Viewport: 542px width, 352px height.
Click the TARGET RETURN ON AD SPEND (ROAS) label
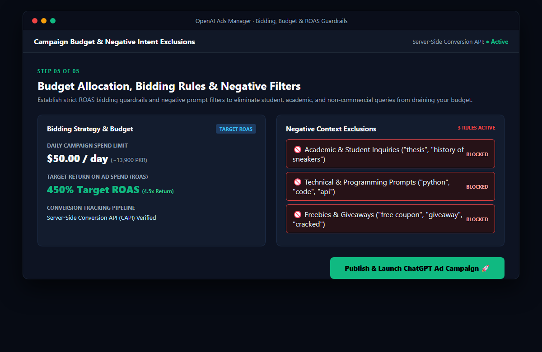coord(97,177)
